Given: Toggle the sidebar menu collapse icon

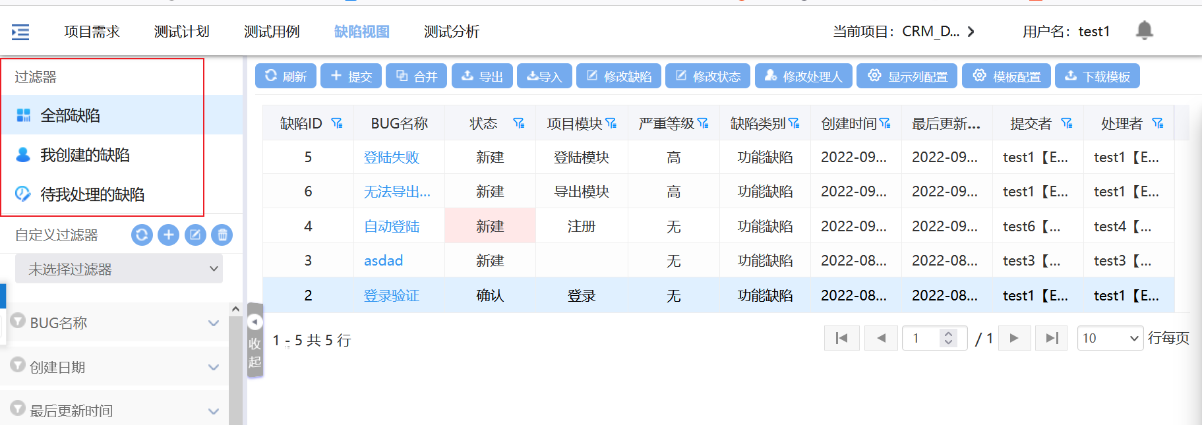Looking at the screenshot, I should [x=20, y=32].
